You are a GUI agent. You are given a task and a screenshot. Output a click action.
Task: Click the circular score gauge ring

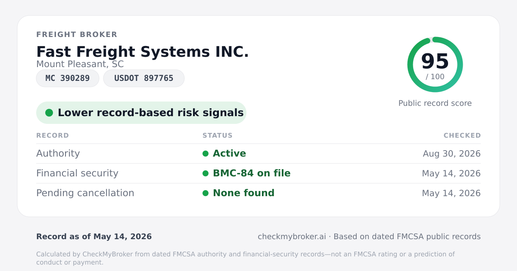pos(435,65)
